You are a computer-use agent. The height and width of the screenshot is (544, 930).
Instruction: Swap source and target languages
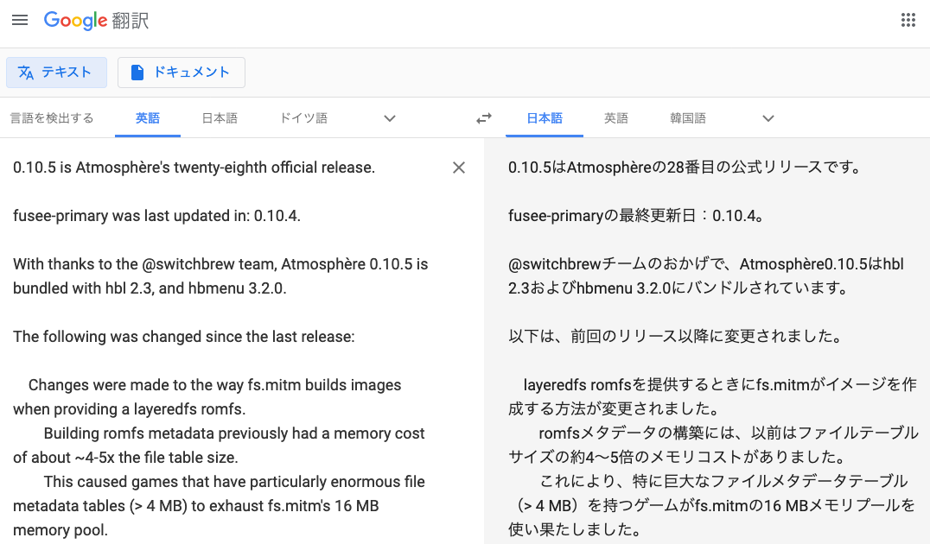coord(484,118)
